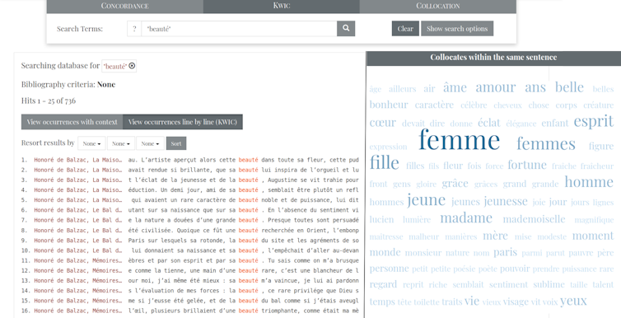Clear the search form
This screenshot has height=318, width=621.
[x=405, y=29]
